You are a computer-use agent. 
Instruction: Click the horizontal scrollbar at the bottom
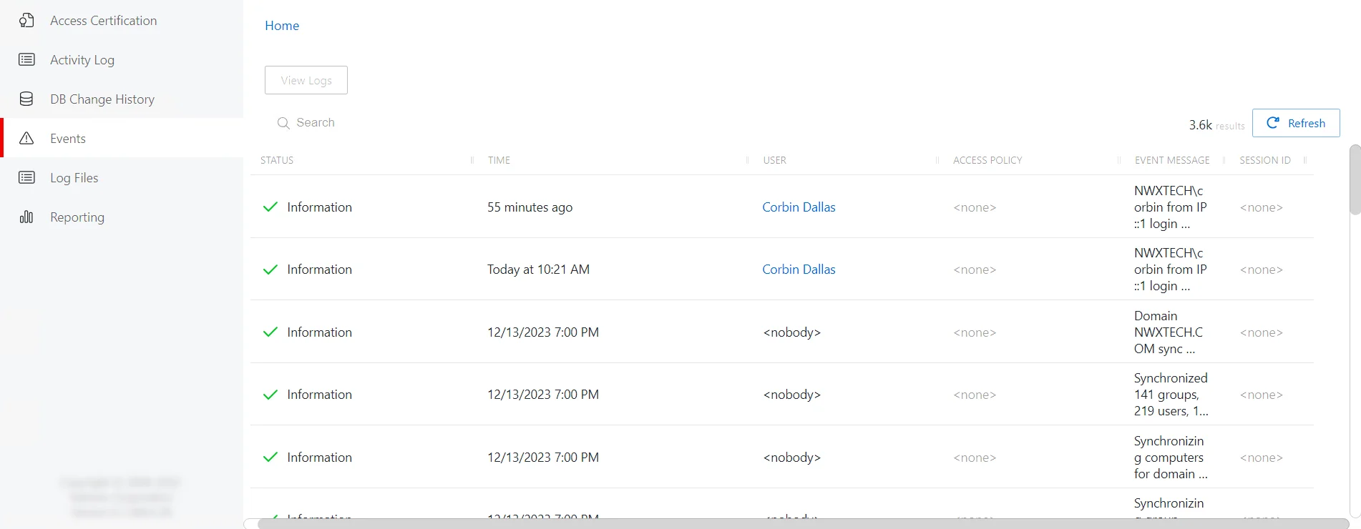coord(802,524)
